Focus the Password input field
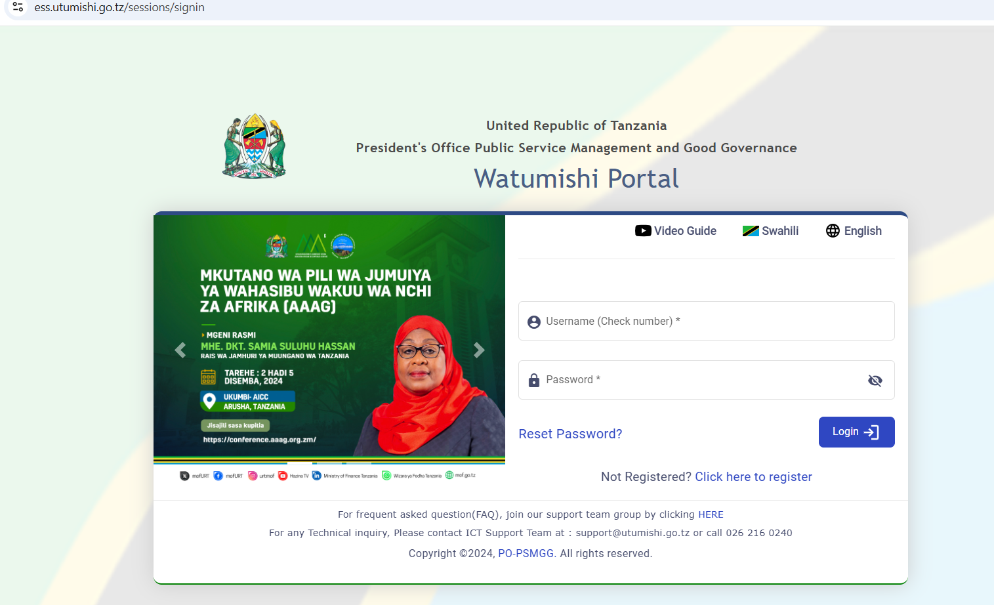The height and width of the screenshot is (605, 994). (707, 380)
